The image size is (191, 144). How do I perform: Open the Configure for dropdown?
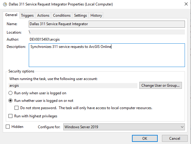click(124, 127)
